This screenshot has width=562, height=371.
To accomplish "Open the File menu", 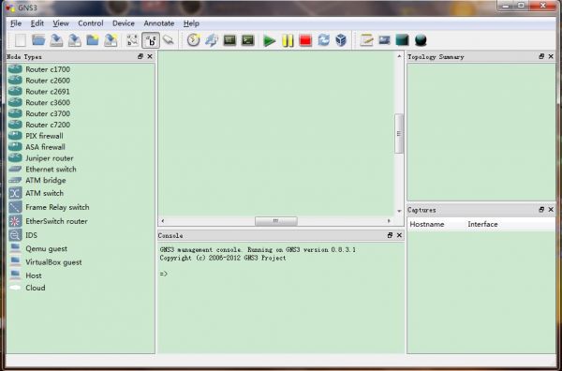I will coord(16,23).
